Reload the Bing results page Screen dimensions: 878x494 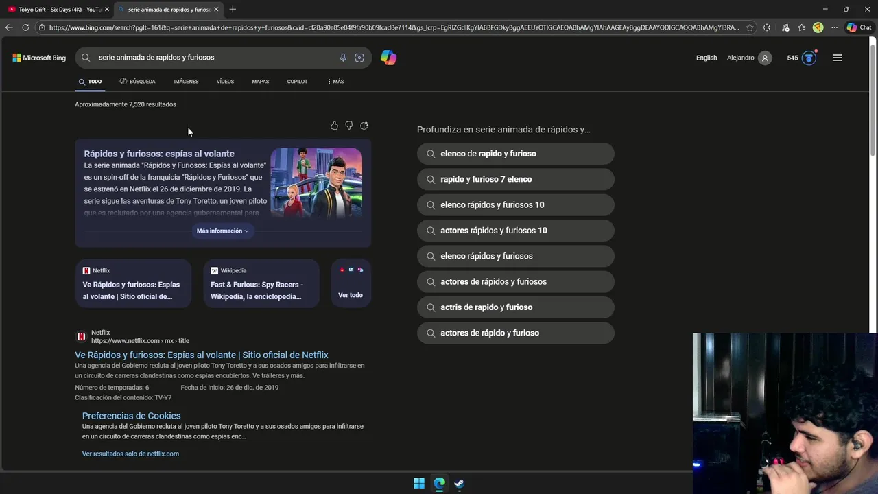[x=25, y=27]
